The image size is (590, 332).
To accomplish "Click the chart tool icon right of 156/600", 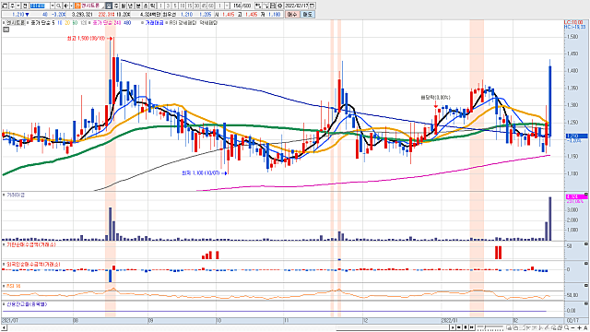I will [258, 6].
